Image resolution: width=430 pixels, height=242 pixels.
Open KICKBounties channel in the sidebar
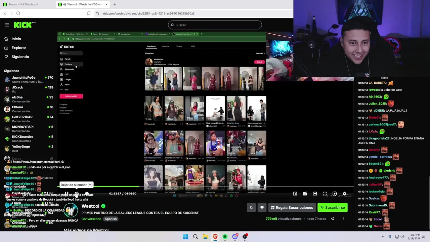[x=29, y=138]
